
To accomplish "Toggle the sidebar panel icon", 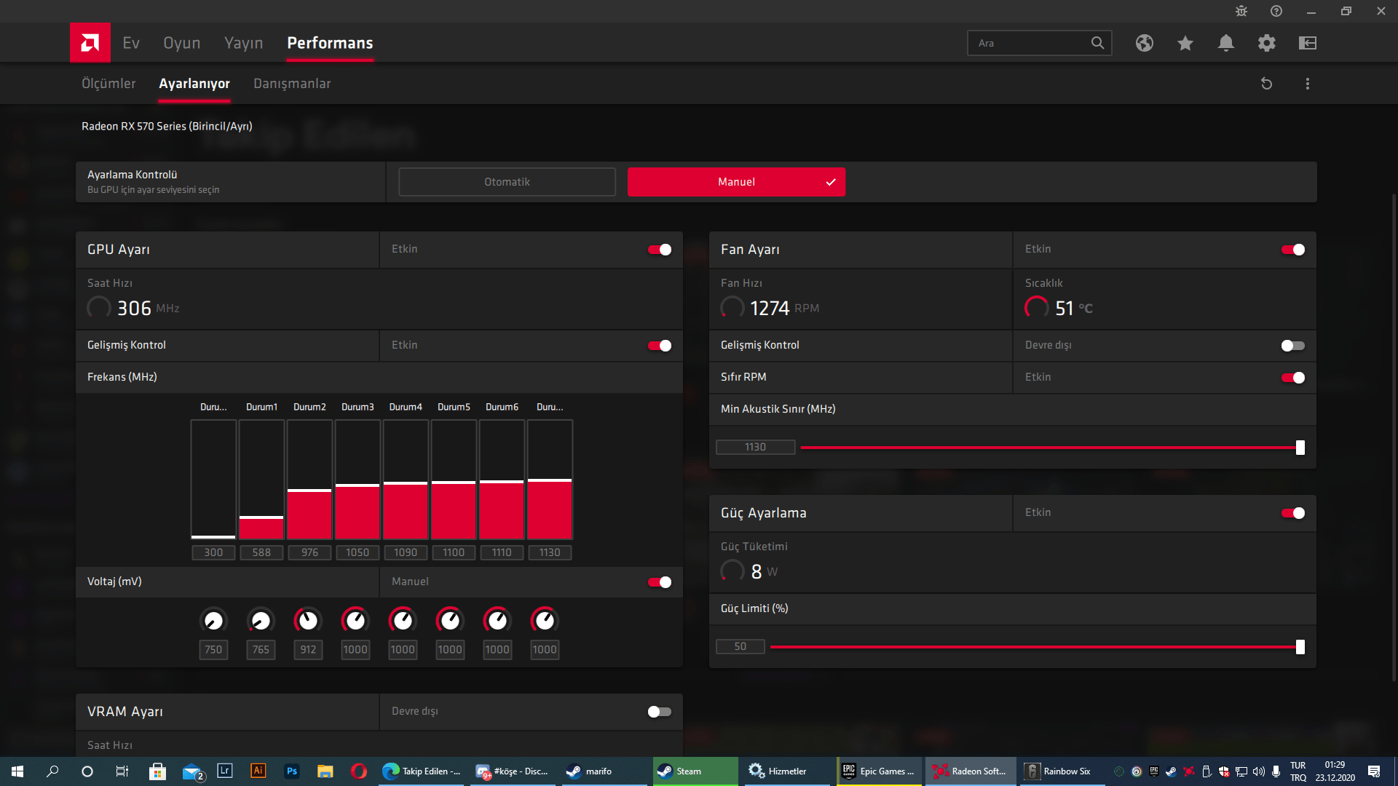I will [x=1307, y=43].
